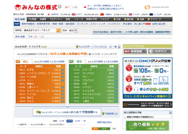
Task: Switch to the 売り portfolio tab
Action: pos(77,62)
